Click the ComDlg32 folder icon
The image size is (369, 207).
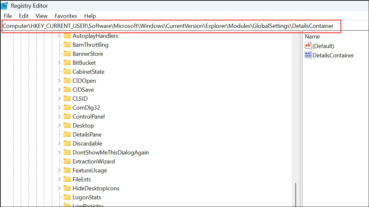[x=67, y=107]
